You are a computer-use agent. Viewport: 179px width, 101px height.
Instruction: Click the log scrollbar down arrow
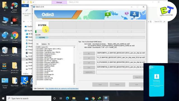click(x=74, y=84)
